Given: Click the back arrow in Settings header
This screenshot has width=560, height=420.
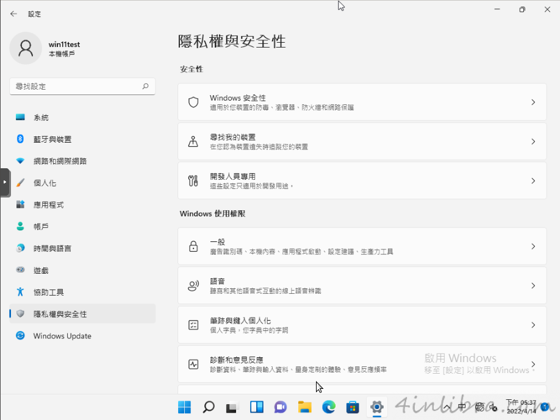Looking at the screenshot, I should [13, 14].
